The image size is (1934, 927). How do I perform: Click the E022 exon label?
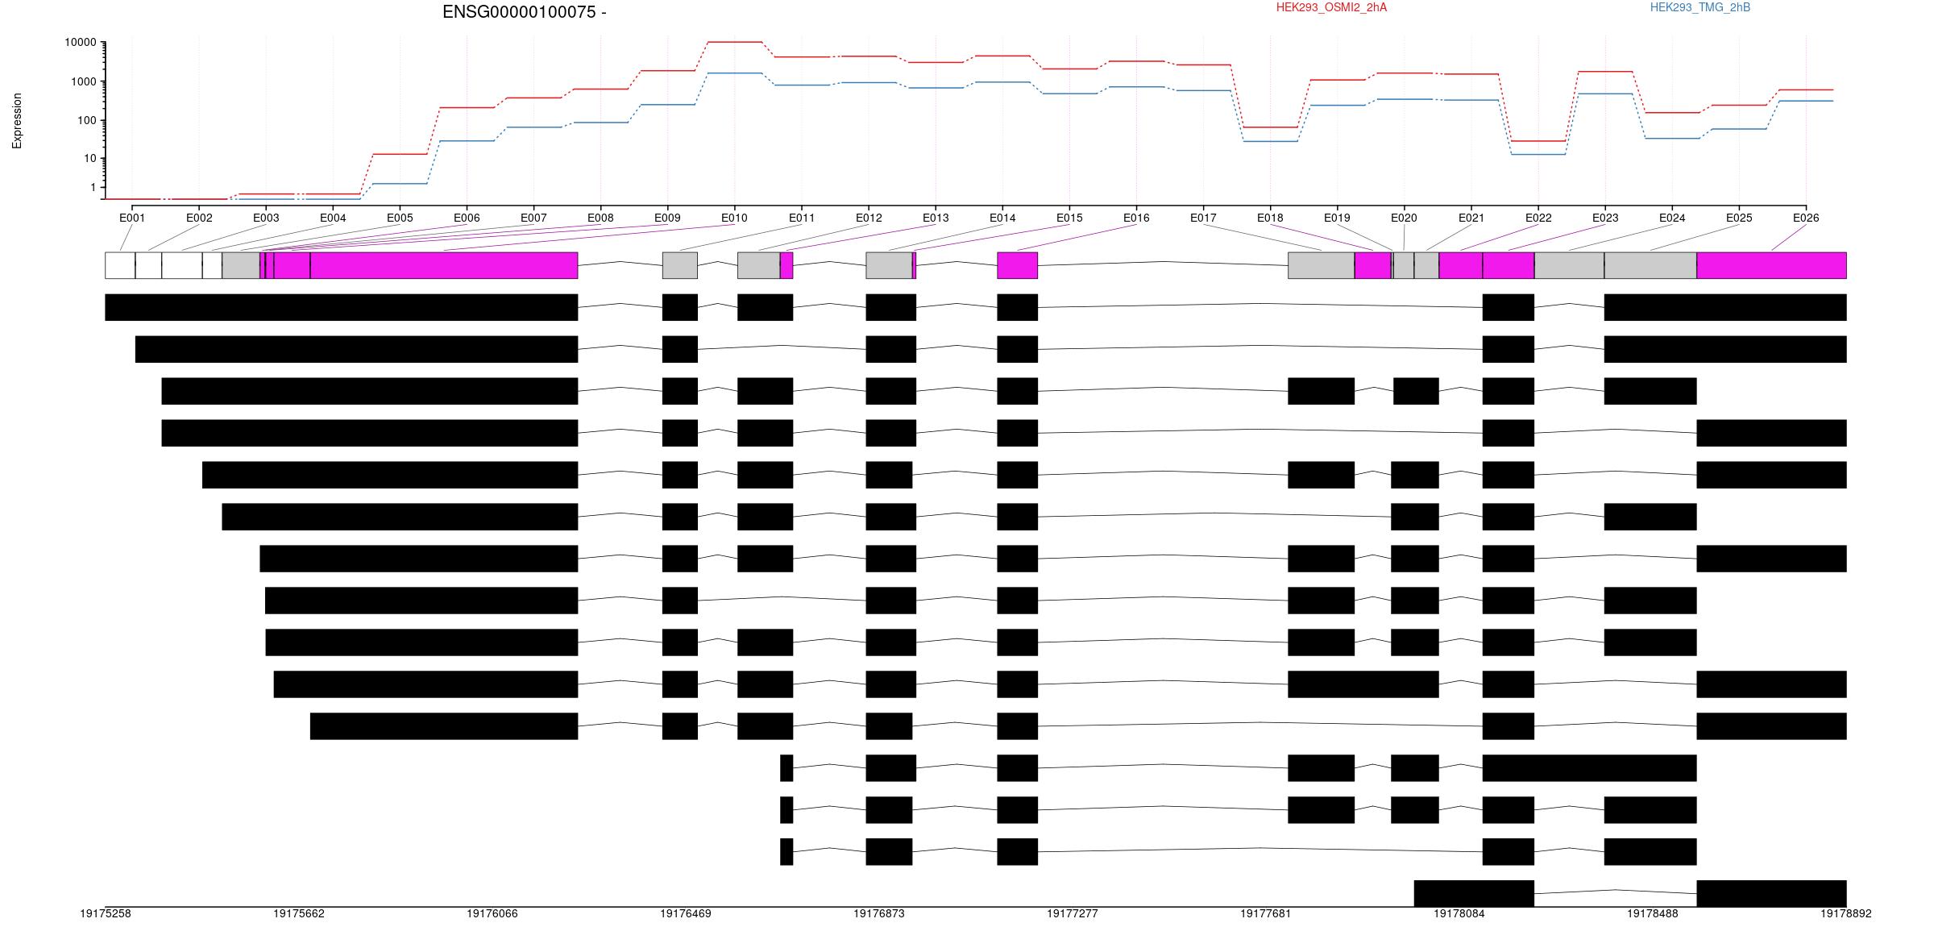pos(1538,218)
